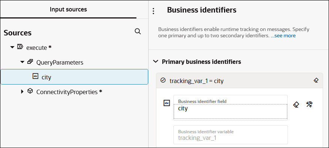The image size is (329, 148).
Task: Click the abc icon beside Business identifier field
Action: 166,103
